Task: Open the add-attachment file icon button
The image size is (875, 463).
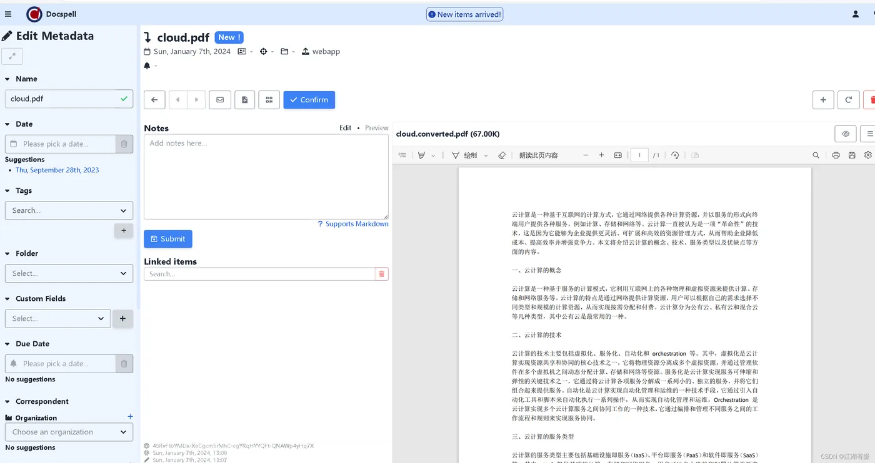Action: pos(244,100)
